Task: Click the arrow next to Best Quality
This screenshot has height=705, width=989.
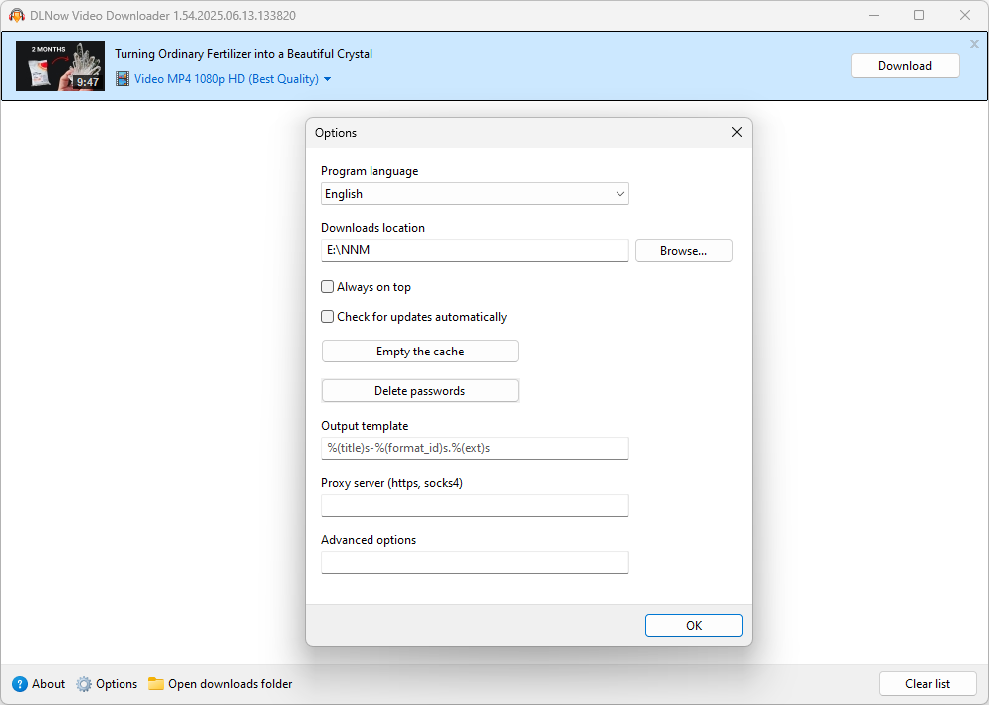Action: click(x=327, y=79)
